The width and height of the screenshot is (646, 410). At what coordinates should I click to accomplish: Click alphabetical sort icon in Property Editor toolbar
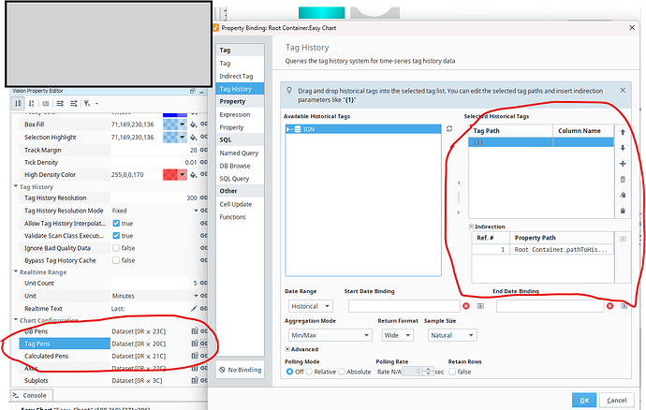[31, 103]
